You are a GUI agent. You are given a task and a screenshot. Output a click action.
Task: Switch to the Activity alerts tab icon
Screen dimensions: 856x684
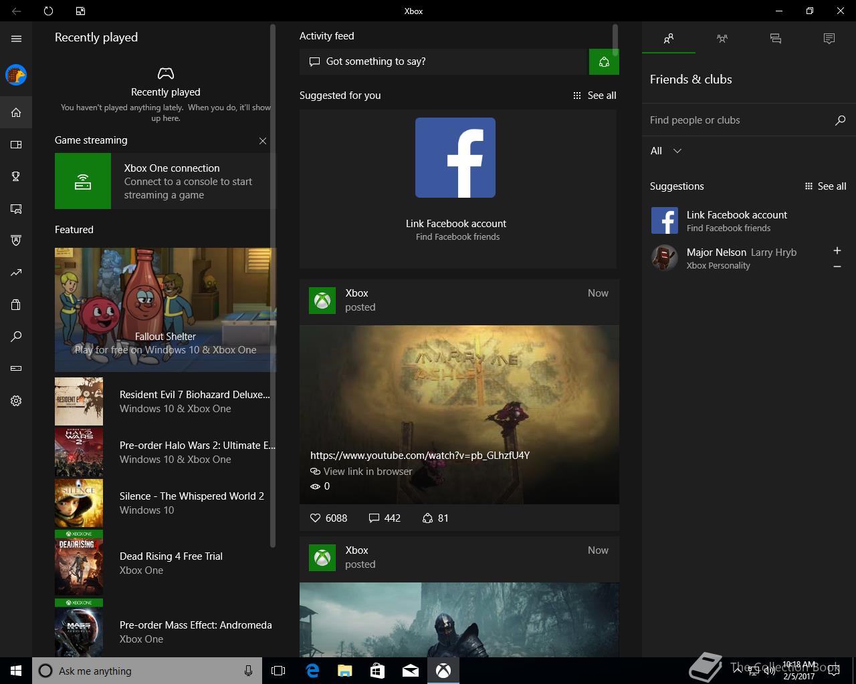pos(829,39)
